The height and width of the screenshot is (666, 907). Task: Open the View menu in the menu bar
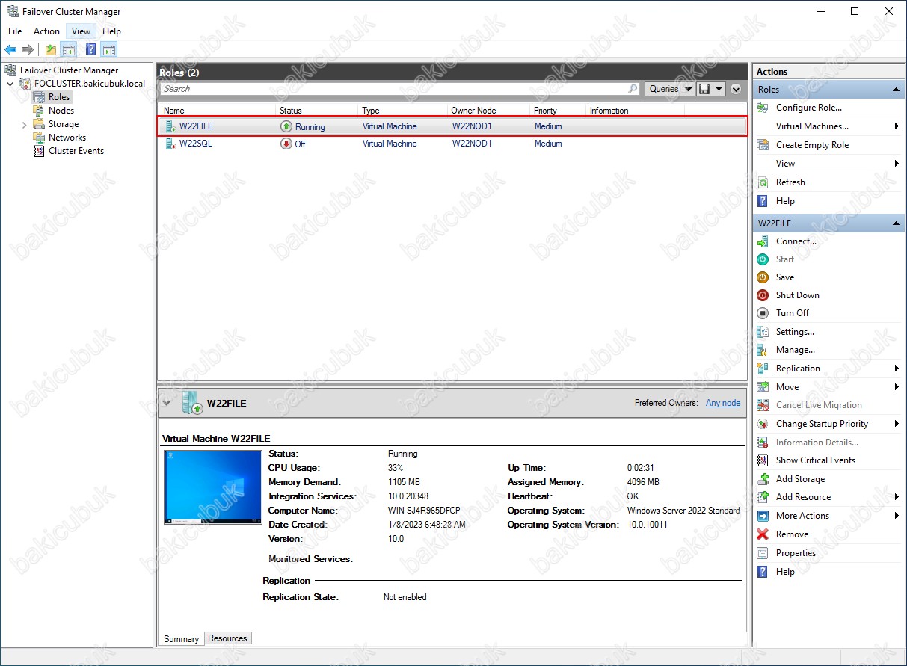(82, 31)
